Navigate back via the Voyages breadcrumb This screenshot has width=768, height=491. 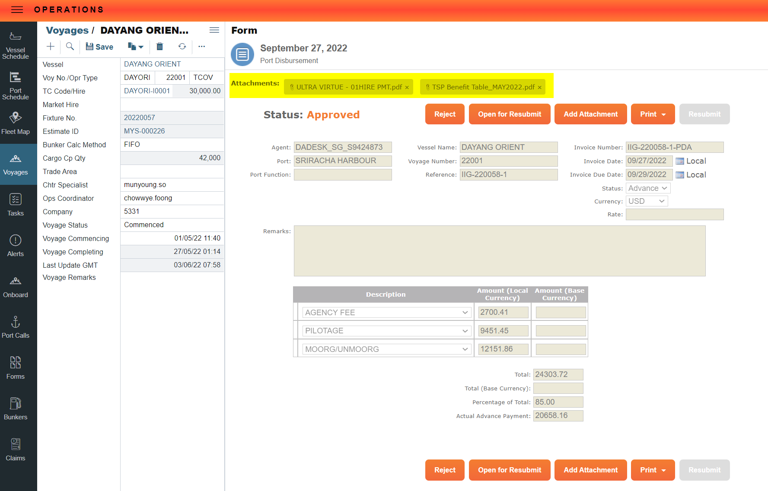click(67, 30)
